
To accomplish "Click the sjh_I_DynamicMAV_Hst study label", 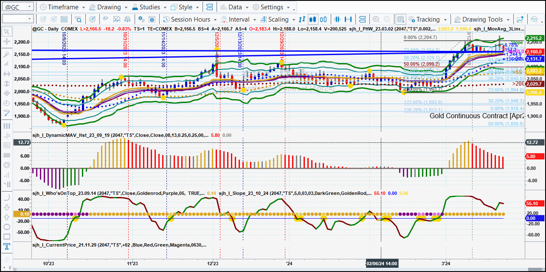I will [120, 136].
